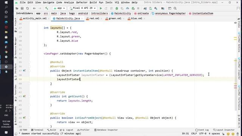Image resolution: width=242 pixels, height=136 pixels.
Task: Click the override gutter icon on line 48
Action: point(24,118)
